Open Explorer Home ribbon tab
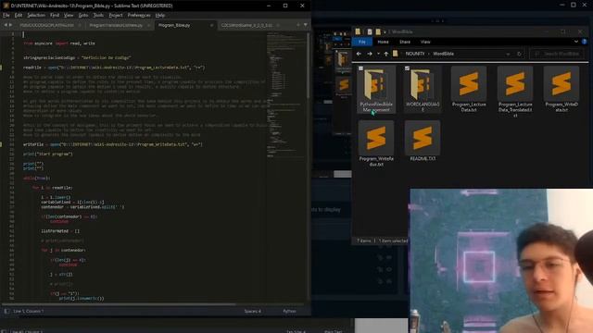 click(x=383, y=42)
